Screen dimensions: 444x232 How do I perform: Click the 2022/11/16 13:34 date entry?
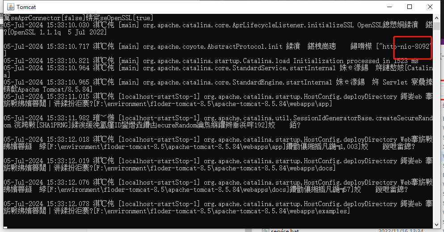click(x=401, y=231)
